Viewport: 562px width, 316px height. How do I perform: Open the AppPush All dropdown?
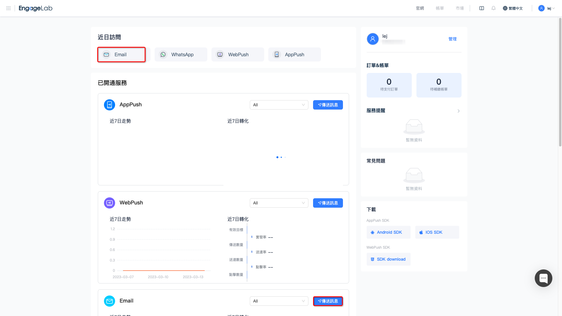pyautogui.click(x=279, y=105)
